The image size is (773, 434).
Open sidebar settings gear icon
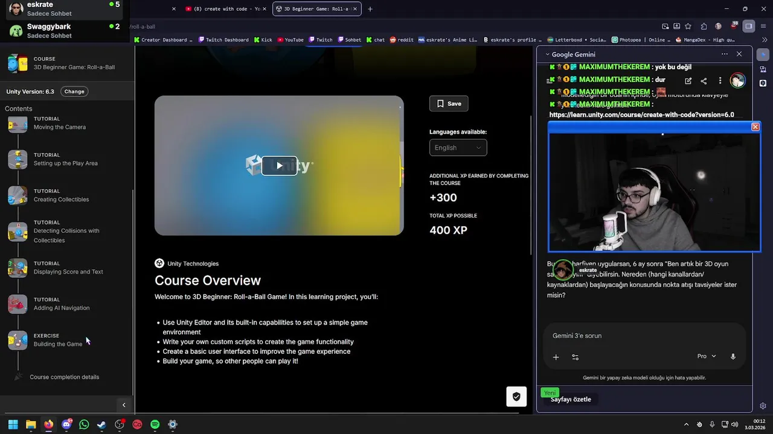coord(763,406)
